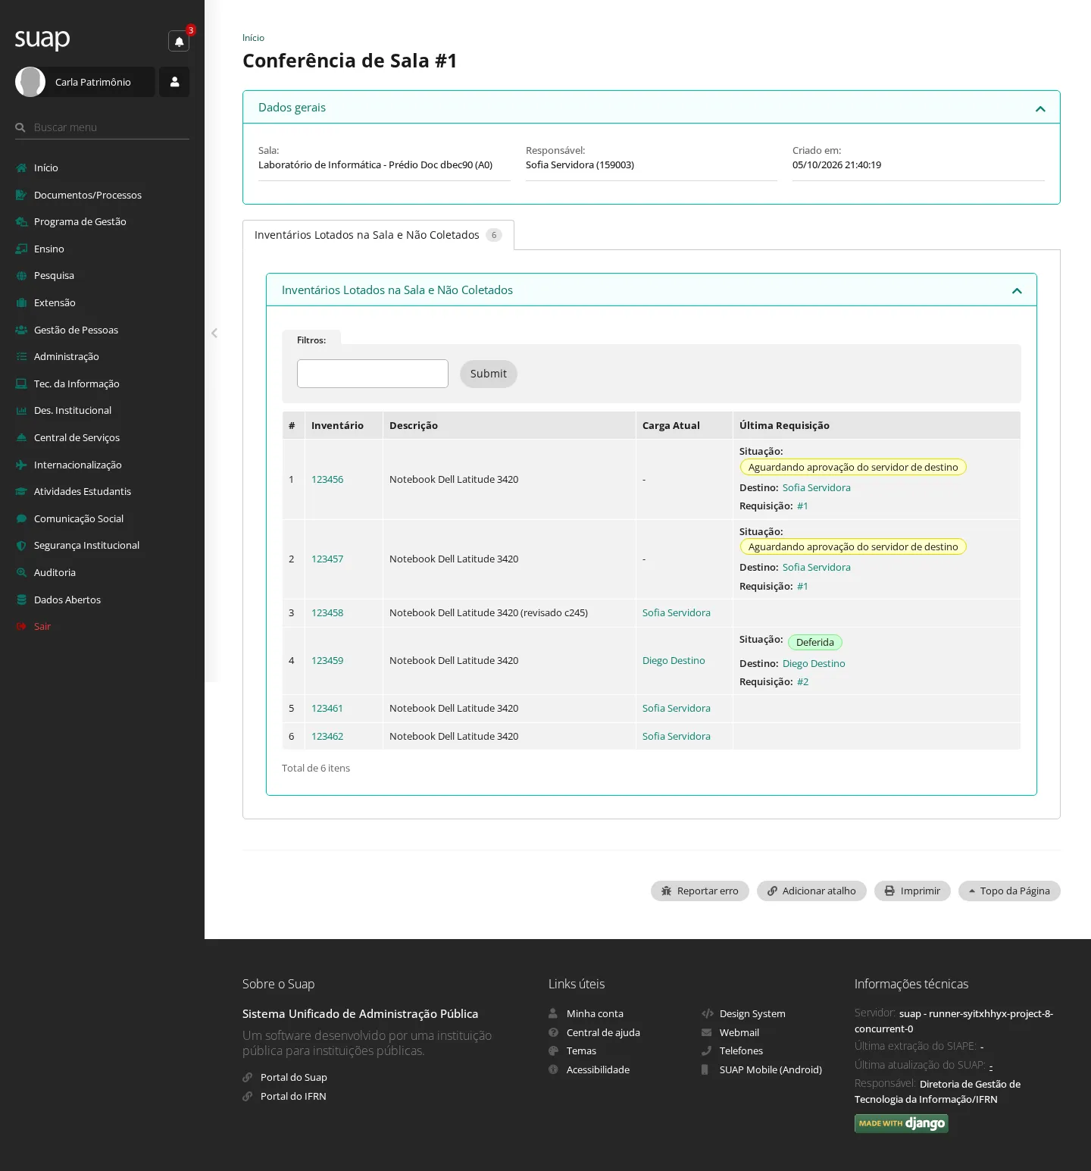
Task: Click the Filtros text input field
Action: tap(373, 374)
